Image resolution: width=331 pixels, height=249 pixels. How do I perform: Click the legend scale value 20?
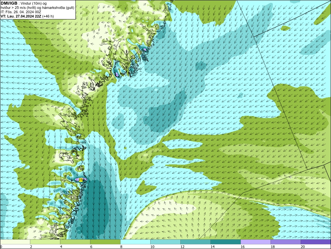(303, 247)
